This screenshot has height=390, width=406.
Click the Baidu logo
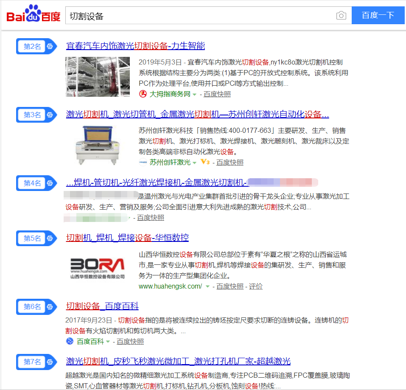pyautogui.click(x=34, y=14)
